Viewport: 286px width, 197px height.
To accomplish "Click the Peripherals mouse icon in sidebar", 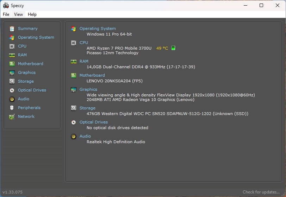I will [12, 108].
